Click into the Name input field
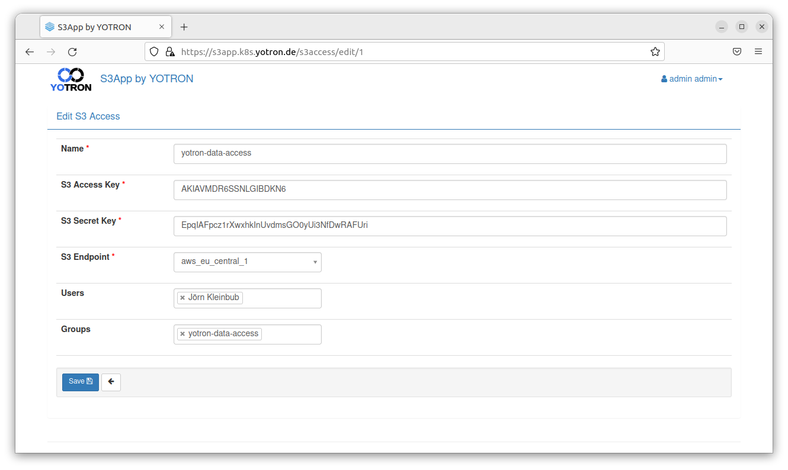The image size is (788, 470). tap(450, 153)
